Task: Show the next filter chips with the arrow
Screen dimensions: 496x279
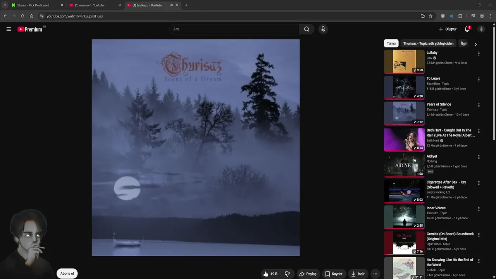Action: coord(475,45)
